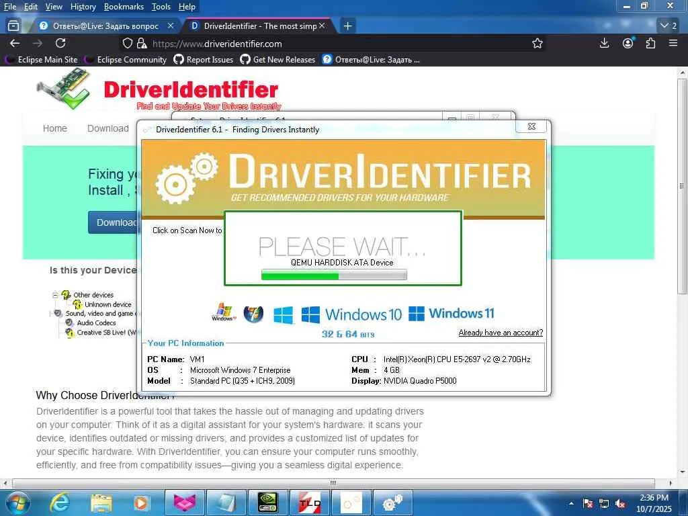Screen dimensions: 688x516
Task: Click the Windows XP logo in dialog
Action: pyautogui.click(x=224, y=312)
